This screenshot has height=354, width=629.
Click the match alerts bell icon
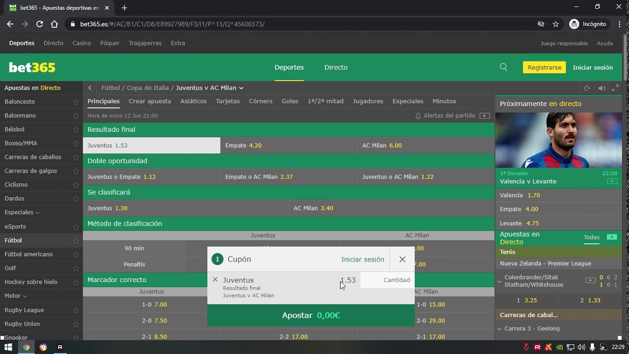click(418, 116)
